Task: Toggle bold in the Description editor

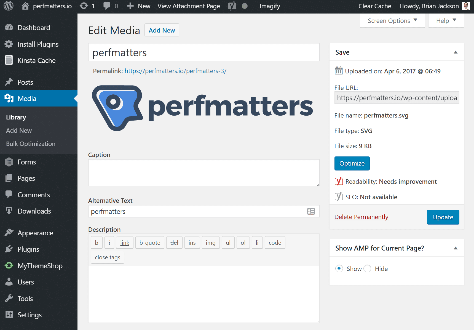Action: tap(97, 243)
